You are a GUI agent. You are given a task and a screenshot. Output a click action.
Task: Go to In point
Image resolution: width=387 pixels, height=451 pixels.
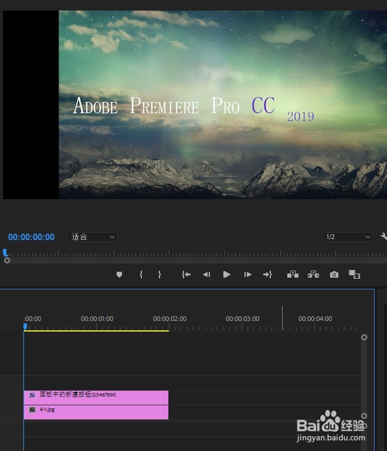click(186, 275)
